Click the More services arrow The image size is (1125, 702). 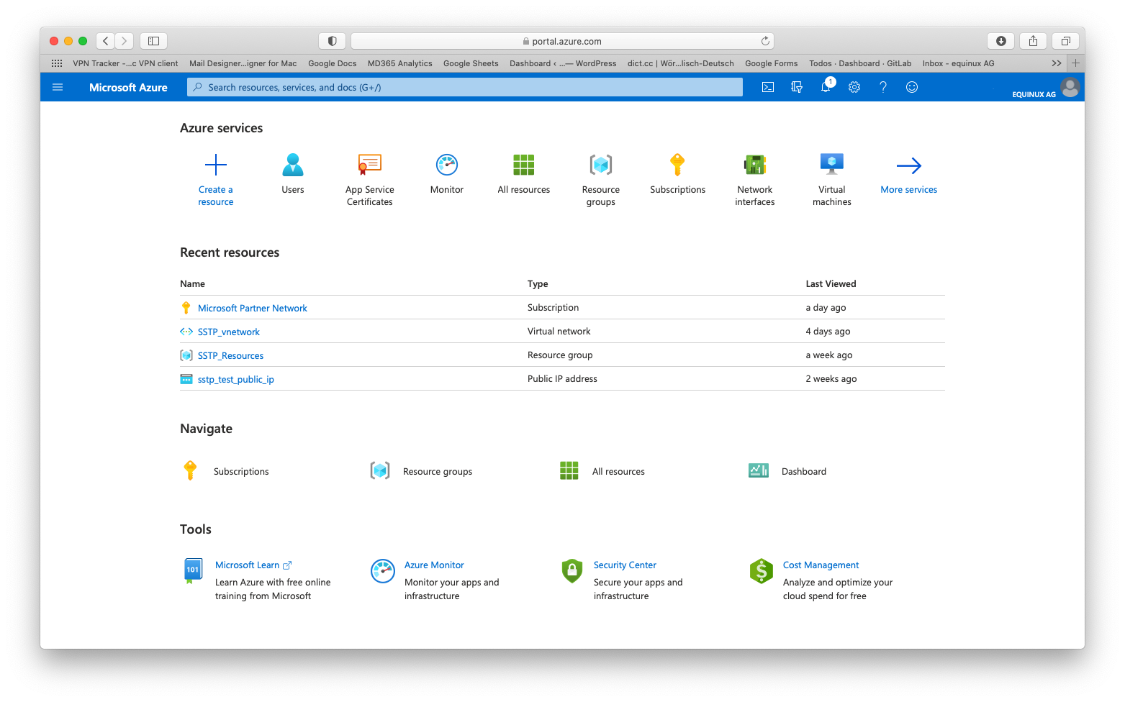908,166
